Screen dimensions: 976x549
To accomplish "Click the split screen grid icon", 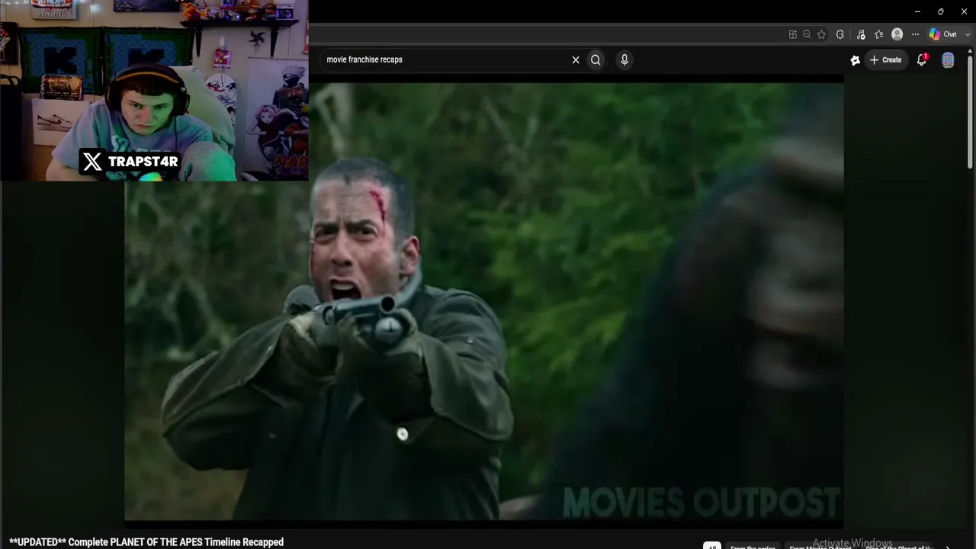I will pos(793,34).
